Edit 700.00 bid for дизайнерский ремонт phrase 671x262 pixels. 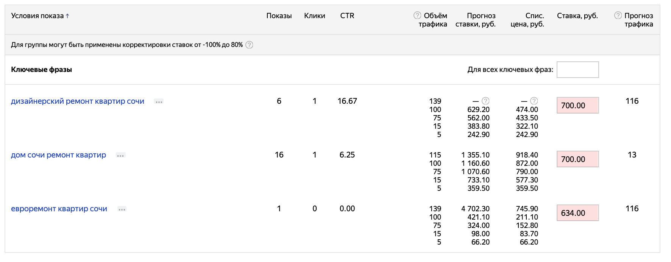577,105
